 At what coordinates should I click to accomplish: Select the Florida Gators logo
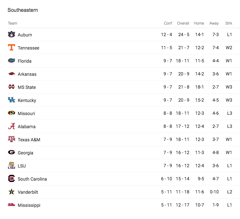[12, 60]
